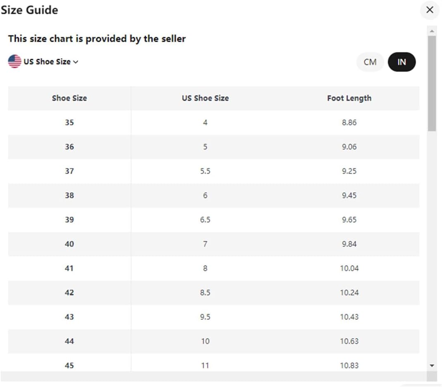
Task: Click the Shoe Size column header
Action: tap(69, 98)
